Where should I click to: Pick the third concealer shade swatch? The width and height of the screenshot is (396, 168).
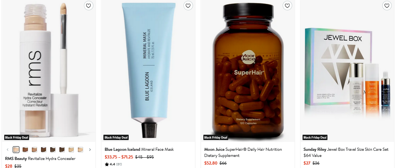click(x=34, y=150)
